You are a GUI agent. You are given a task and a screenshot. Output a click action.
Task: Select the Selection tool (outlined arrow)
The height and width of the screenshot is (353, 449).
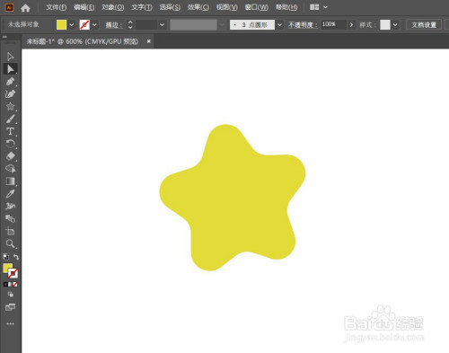[x=10, y=57]
